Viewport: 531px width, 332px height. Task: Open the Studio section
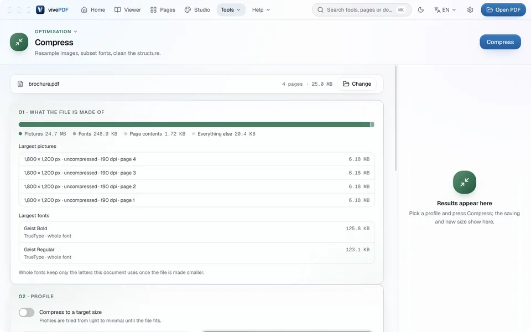tap(197, 10)
